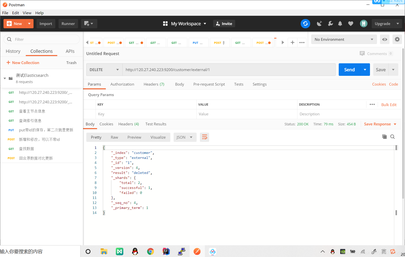Open the Cookies link

[379, 84]
